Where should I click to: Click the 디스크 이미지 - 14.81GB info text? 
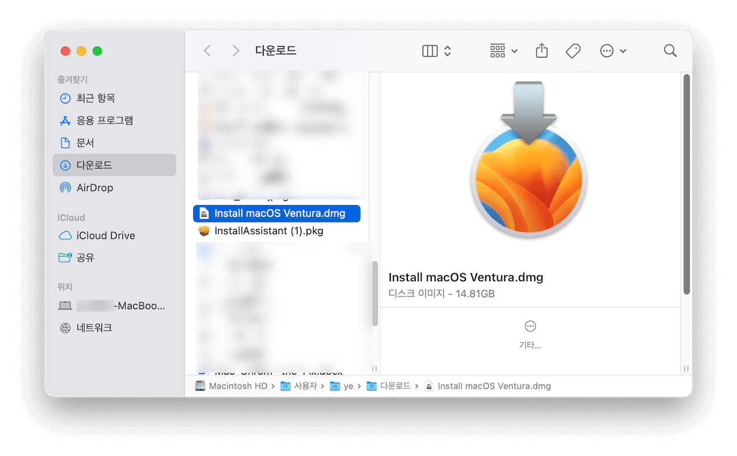(x=441, y=294)
